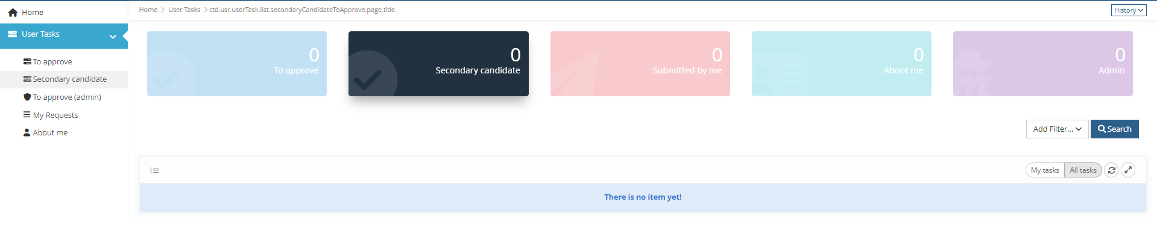Viewport: 1157px width, 225px height.
Task: Click the expand fullscreen icon button
Action: click(1128, 170)
